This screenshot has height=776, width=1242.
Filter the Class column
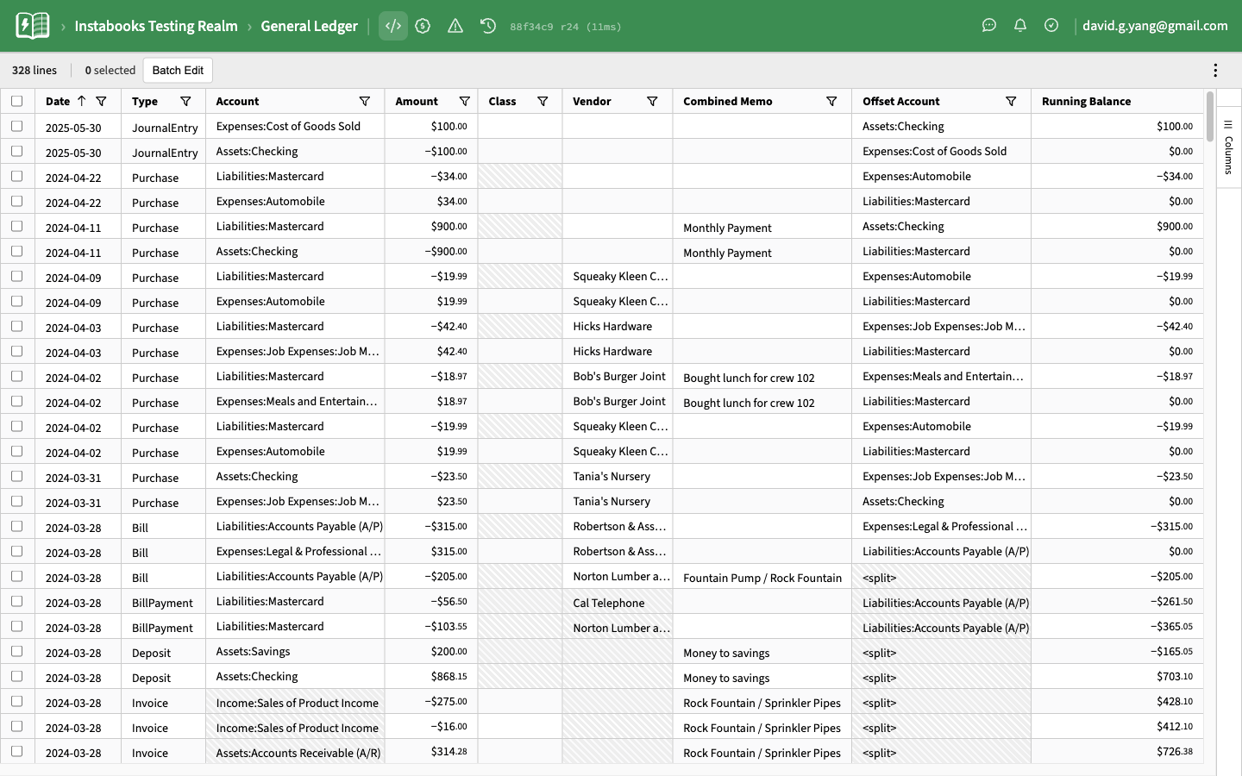[x=543, y=101]
